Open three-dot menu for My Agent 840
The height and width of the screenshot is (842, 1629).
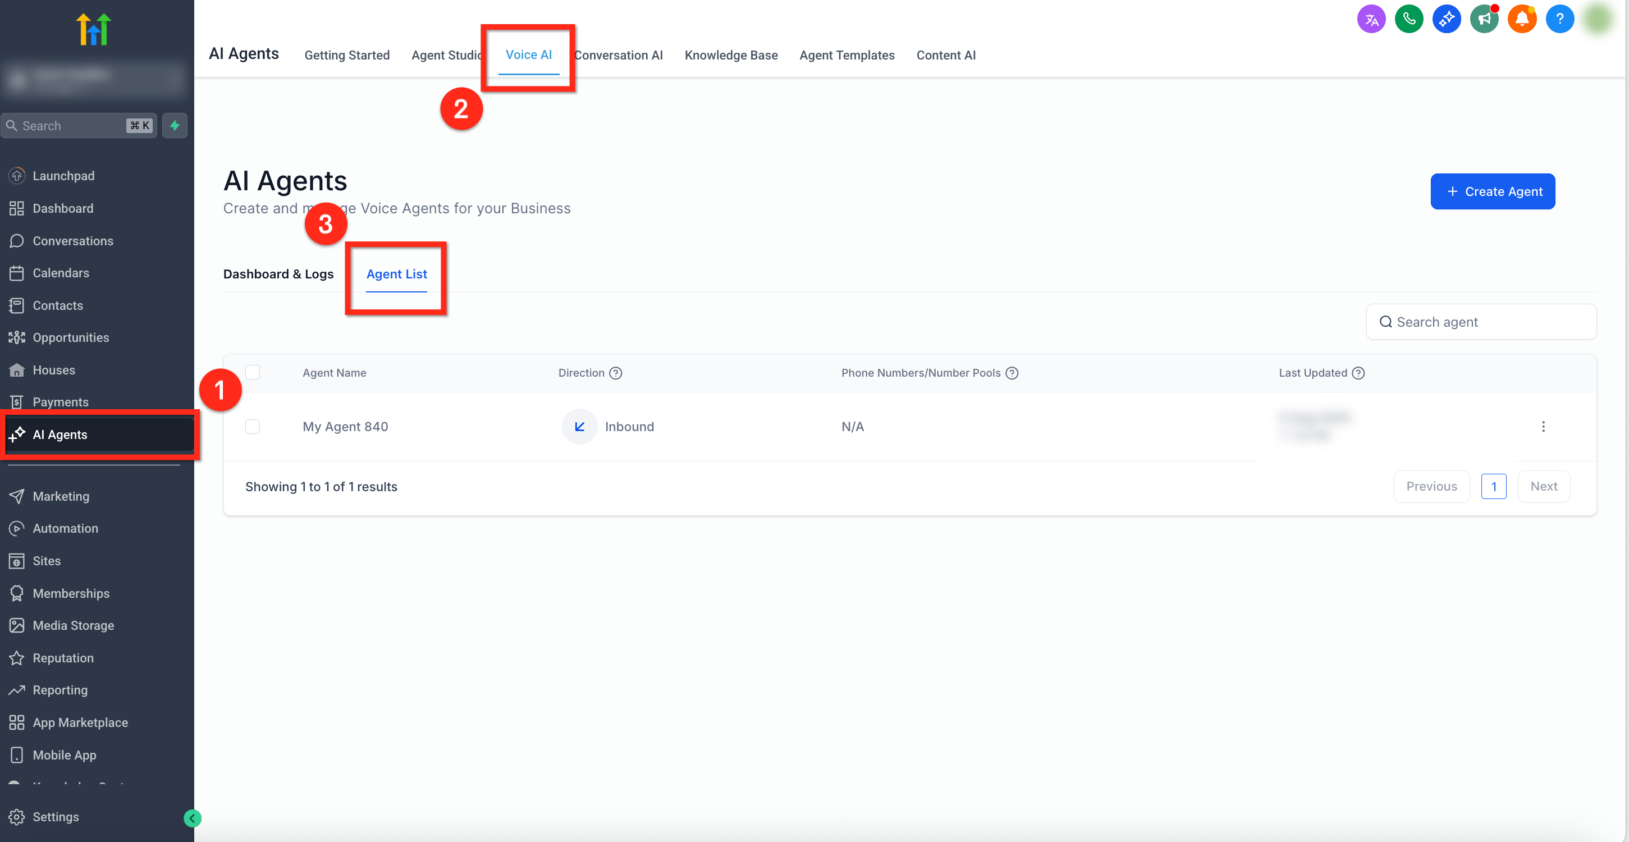(1543, 427)
